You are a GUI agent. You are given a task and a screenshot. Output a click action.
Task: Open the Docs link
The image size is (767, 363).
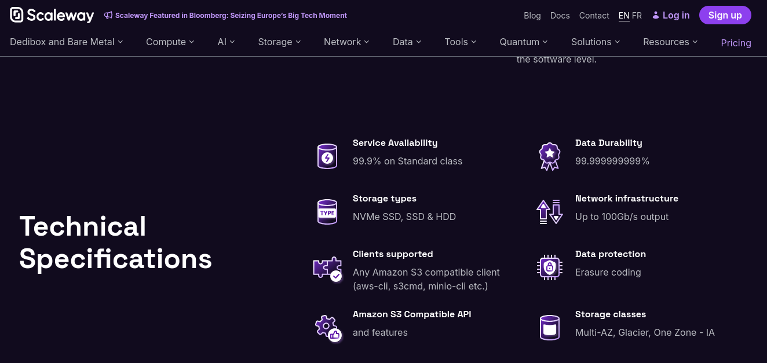click(560, 16)
